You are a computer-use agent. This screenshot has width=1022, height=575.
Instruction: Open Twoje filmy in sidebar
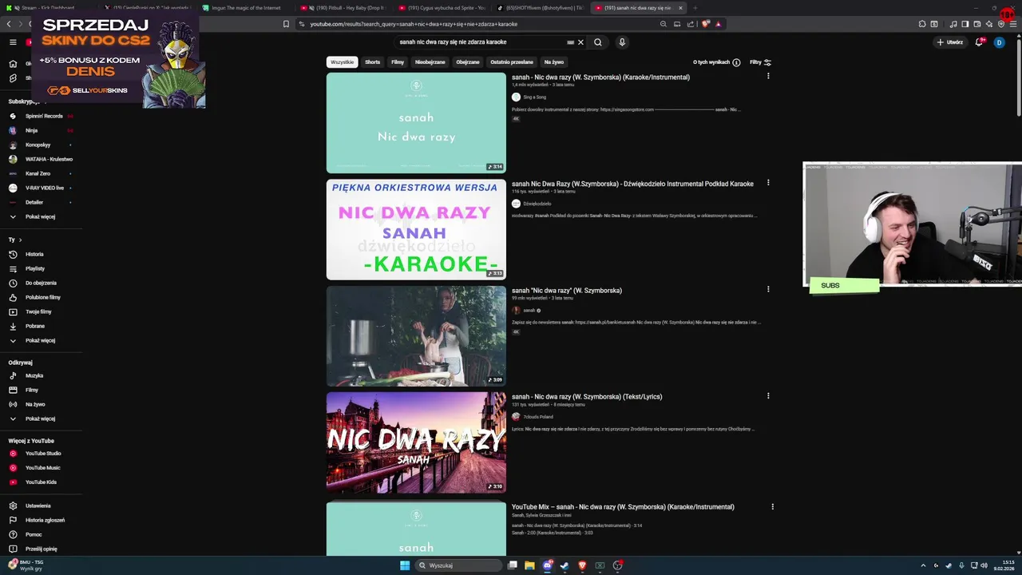(41, 311)
